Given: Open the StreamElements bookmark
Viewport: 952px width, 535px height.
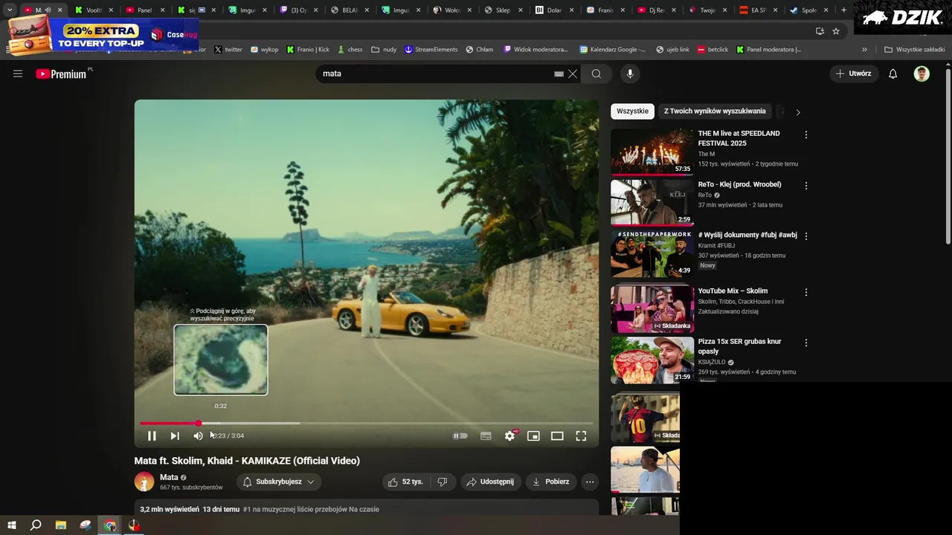Looking at the screenshot, I should 431,50.
